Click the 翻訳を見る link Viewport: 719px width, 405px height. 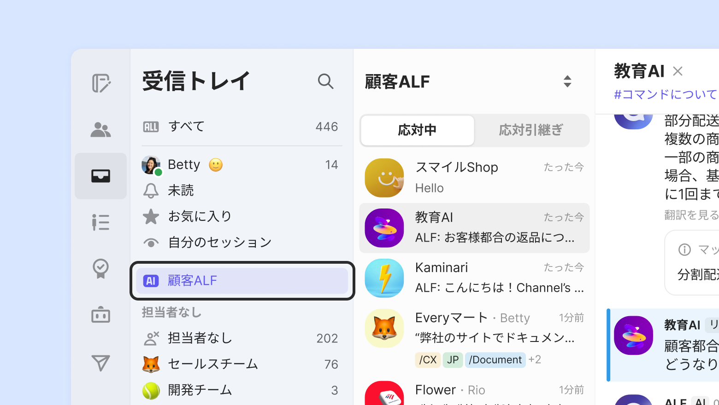(691, 215)
